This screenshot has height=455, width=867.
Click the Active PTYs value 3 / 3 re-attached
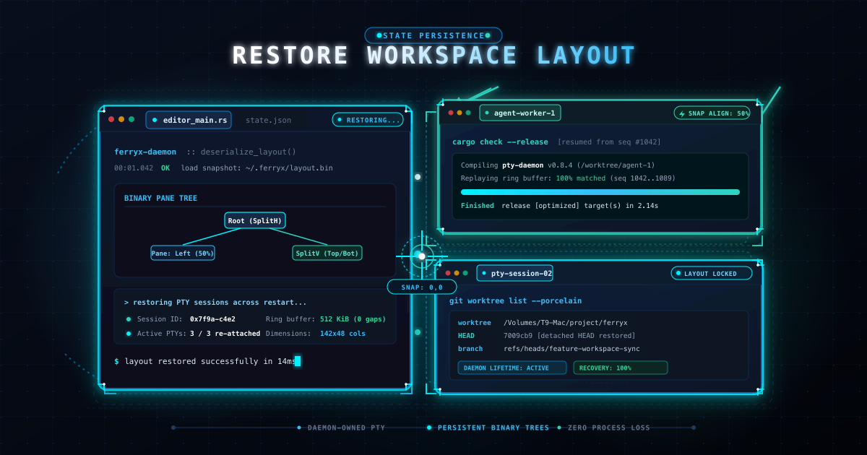tap(225, 334)
